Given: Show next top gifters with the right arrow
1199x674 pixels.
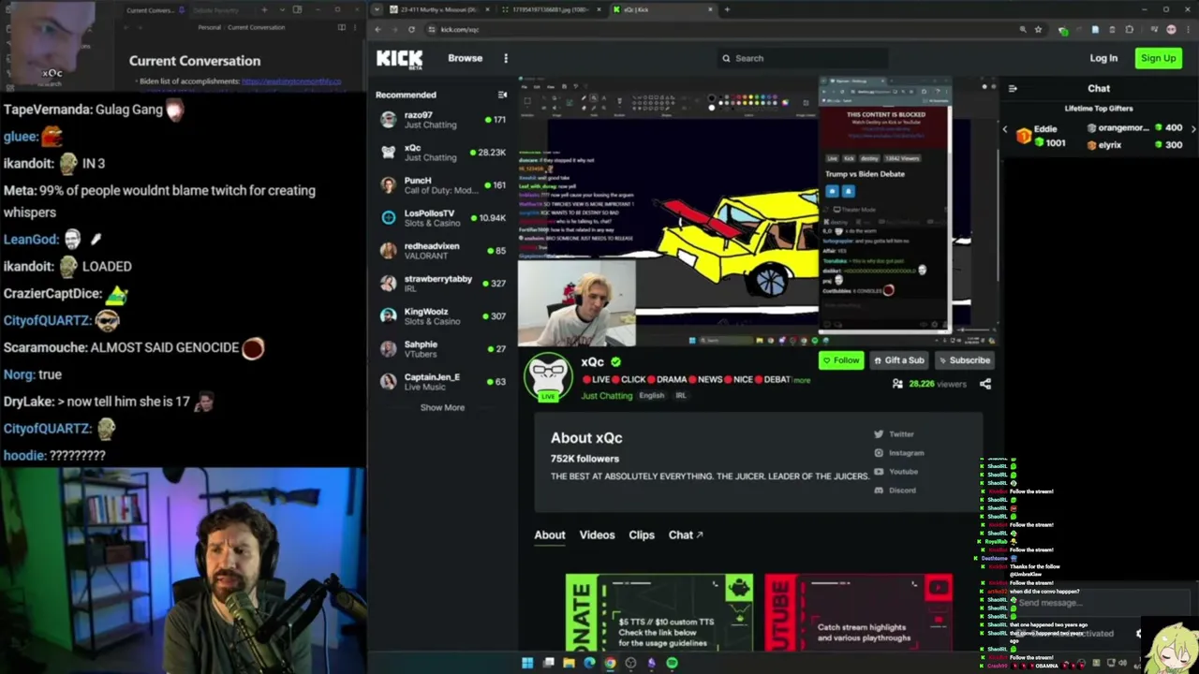Looking at the screenshot, I should [1192, 129].
